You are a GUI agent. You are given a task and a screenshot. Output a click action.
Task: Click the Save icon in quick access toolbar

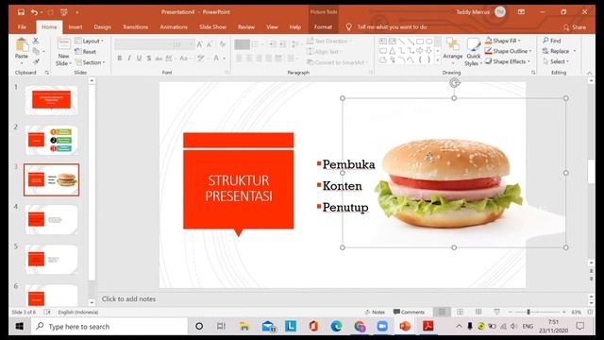[x=21, y=12]
